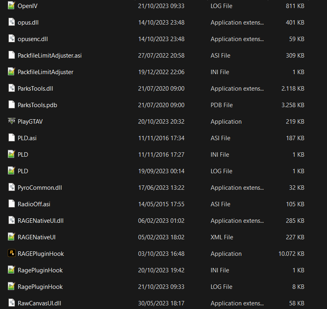Click the RagePluginHook INI file icon

pyautogui.click(x=11, y=270)
